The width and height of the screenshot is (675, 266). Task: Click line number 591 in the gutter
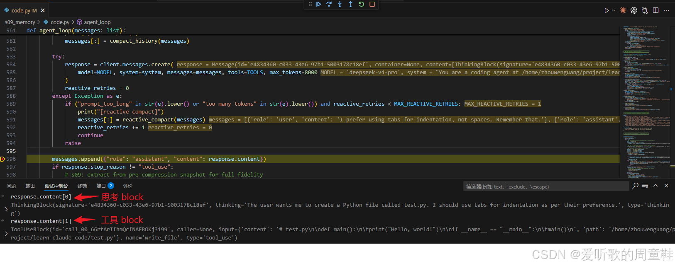(x=11, y=120)
